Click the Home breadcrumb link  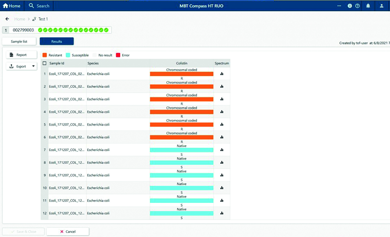coord(19,19)
